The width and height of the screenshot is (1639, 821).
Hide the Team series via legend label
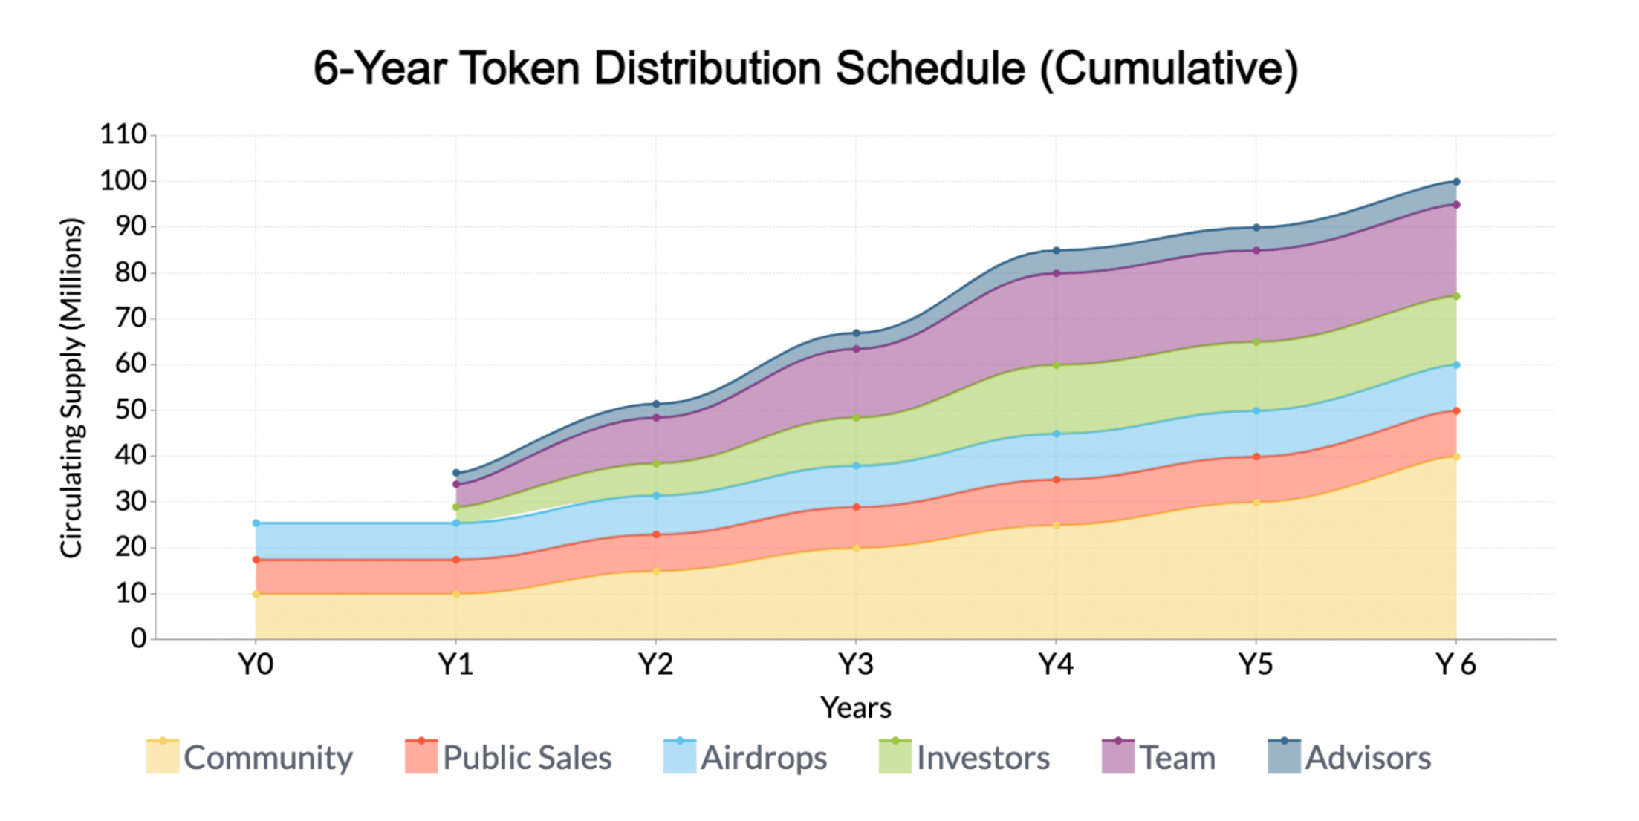click(x=1178, y=758)
